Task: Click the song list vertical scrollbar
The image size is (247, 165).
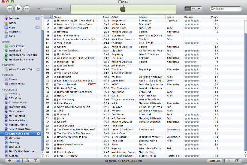Action: [x=245, y=92]
